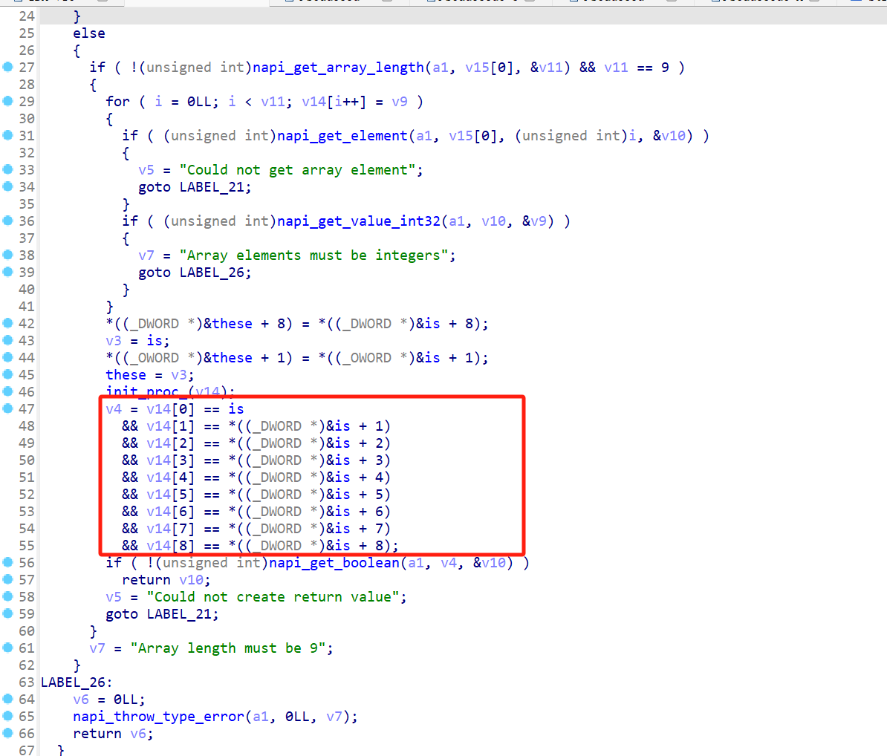Select the napi_get_value_int32 function name
Viewport: 887px width, 756px height.
click(359, 221)
